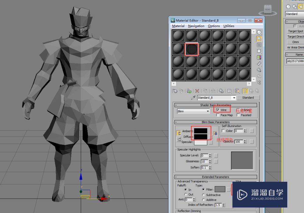Toggle the Backlight icon

[x=259, y=39]
